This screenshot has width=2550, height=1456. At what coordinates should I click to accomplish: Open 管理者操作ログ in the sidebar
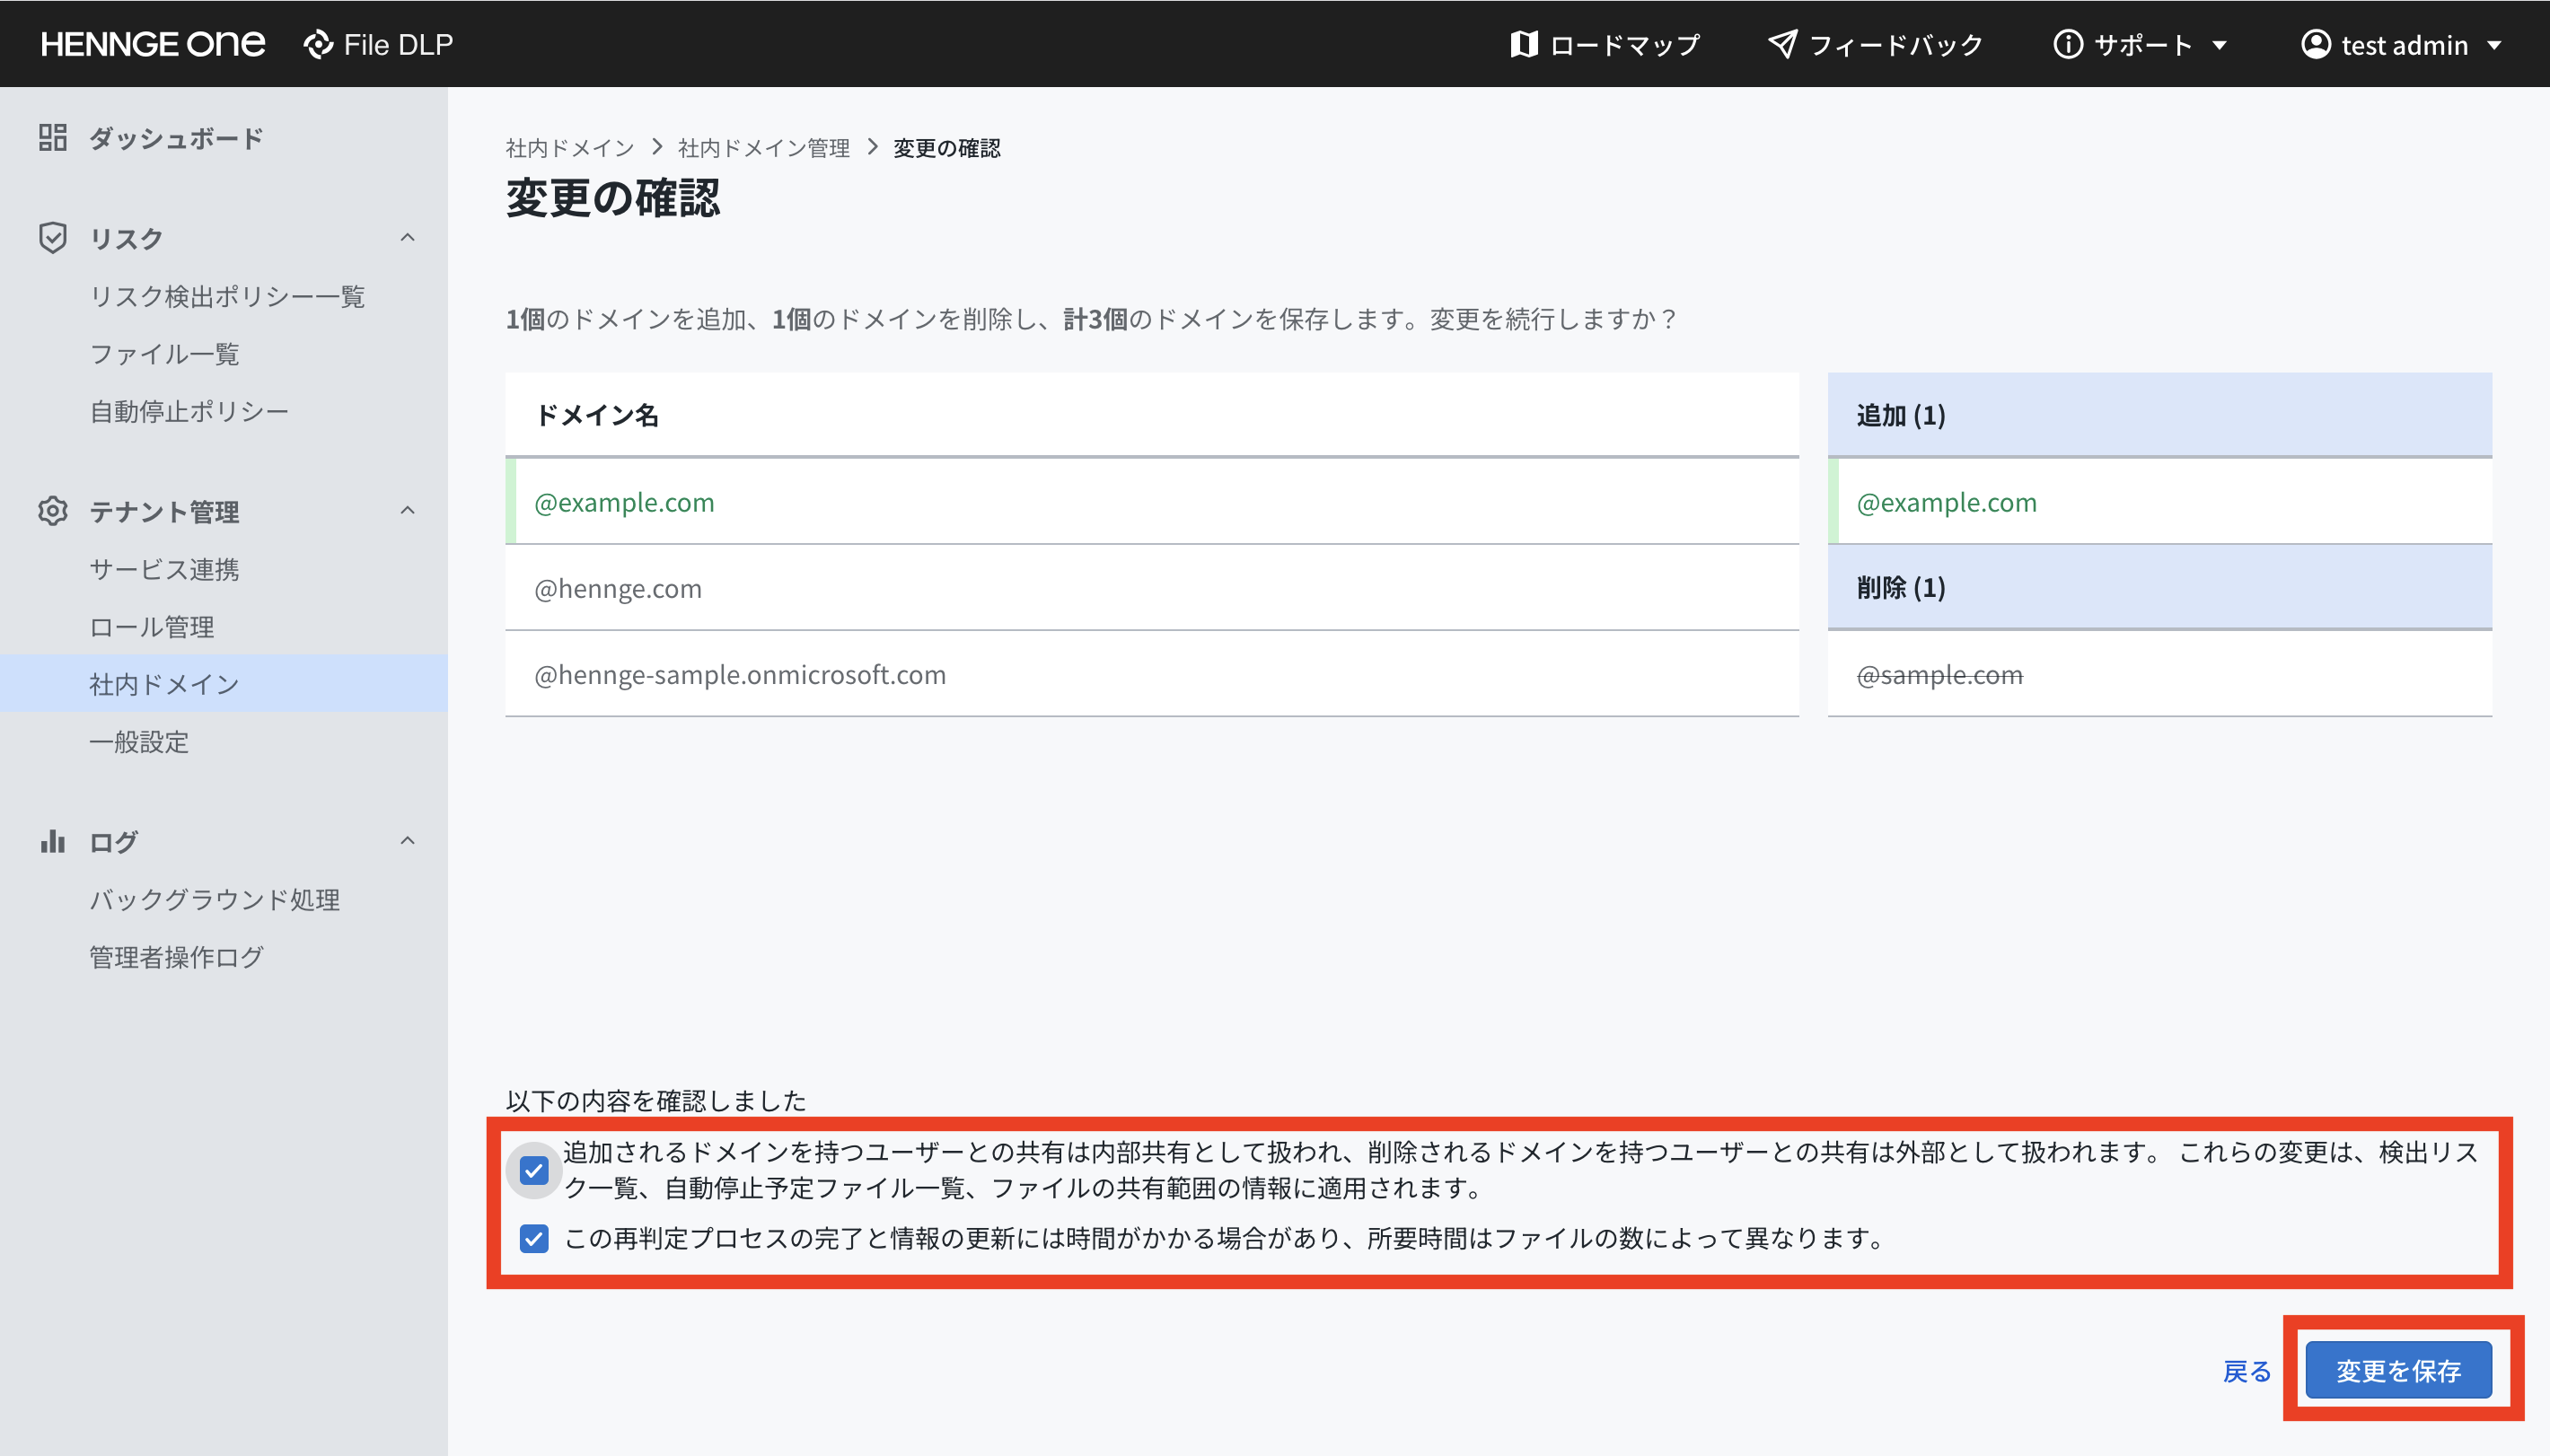click(x=176, y=957)
